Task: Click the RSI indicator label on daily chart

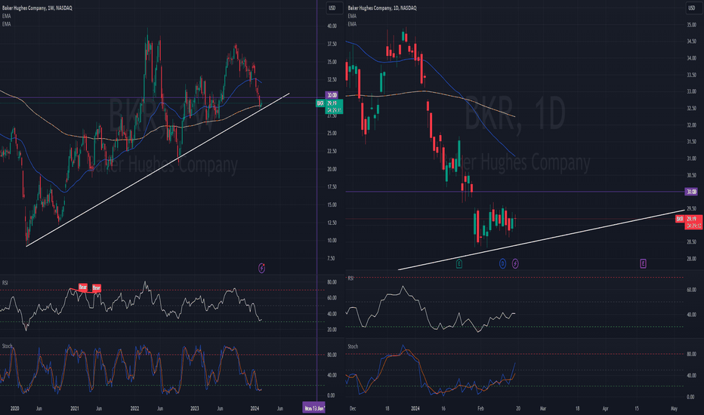Action: pos(350,278)
